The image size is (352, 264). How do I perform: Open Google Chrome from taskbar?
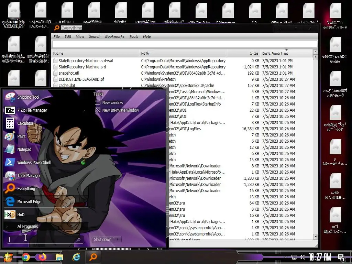26,257
